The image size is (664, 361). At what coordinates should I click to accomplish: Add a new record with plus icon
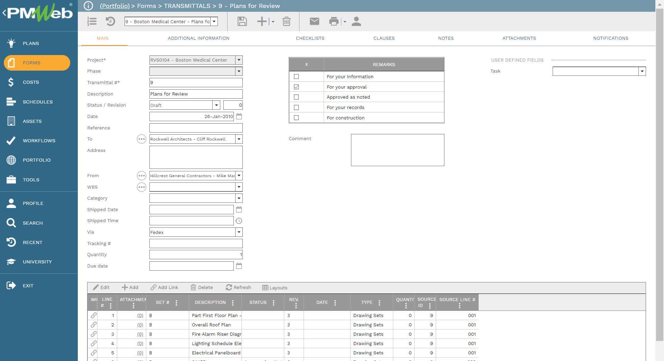pos(262,21)
